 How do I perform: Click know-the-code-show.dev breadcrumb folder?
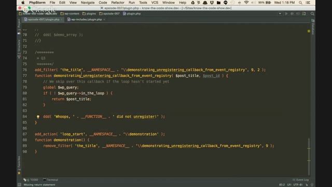[x=38, y=14]
